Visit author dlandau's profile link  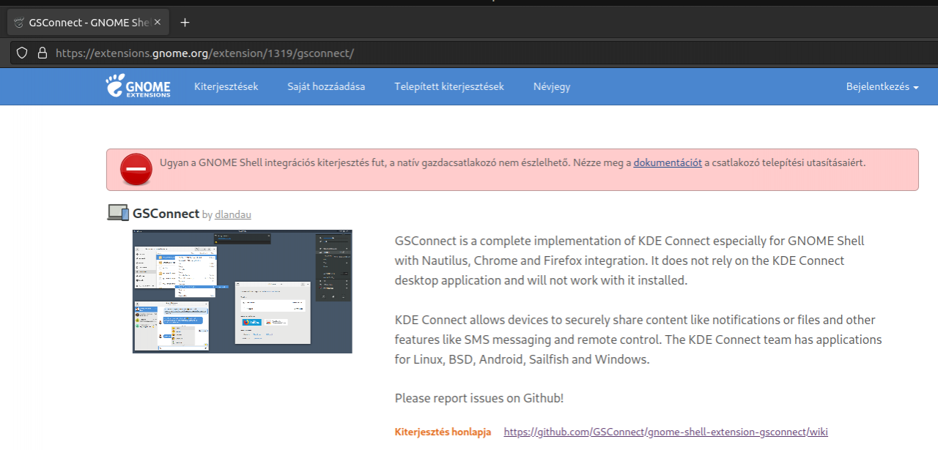233,214
